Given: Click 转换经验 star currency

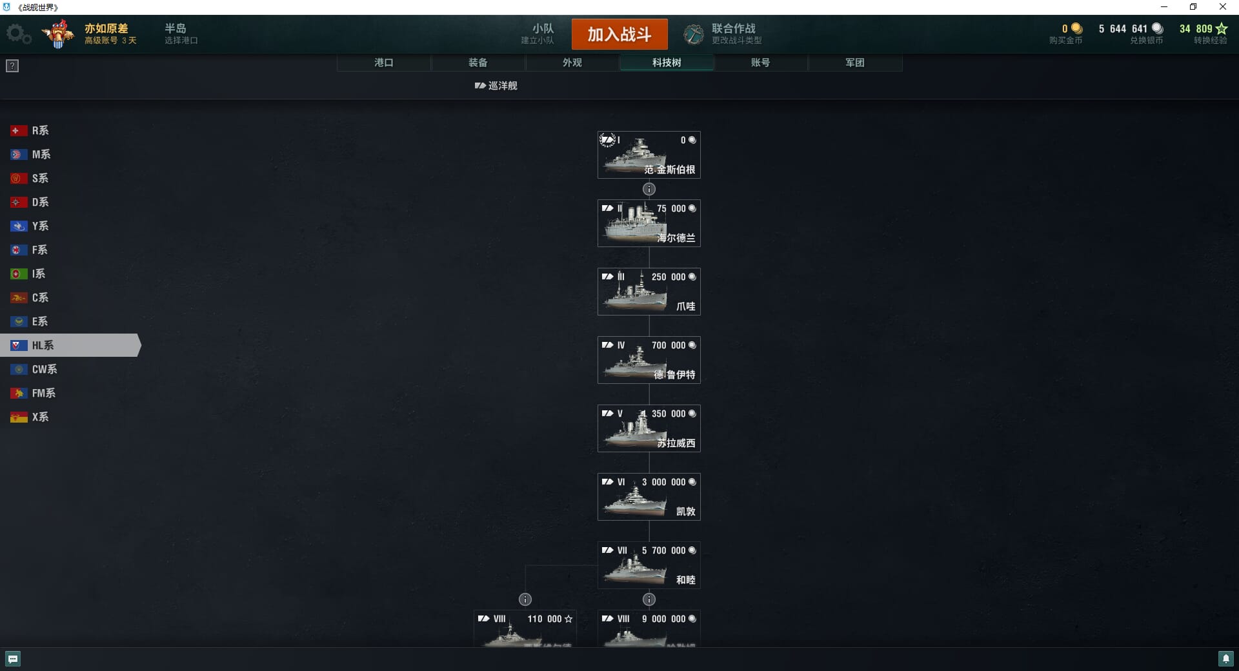Looking at the screenshot, I should [1204, 34].
